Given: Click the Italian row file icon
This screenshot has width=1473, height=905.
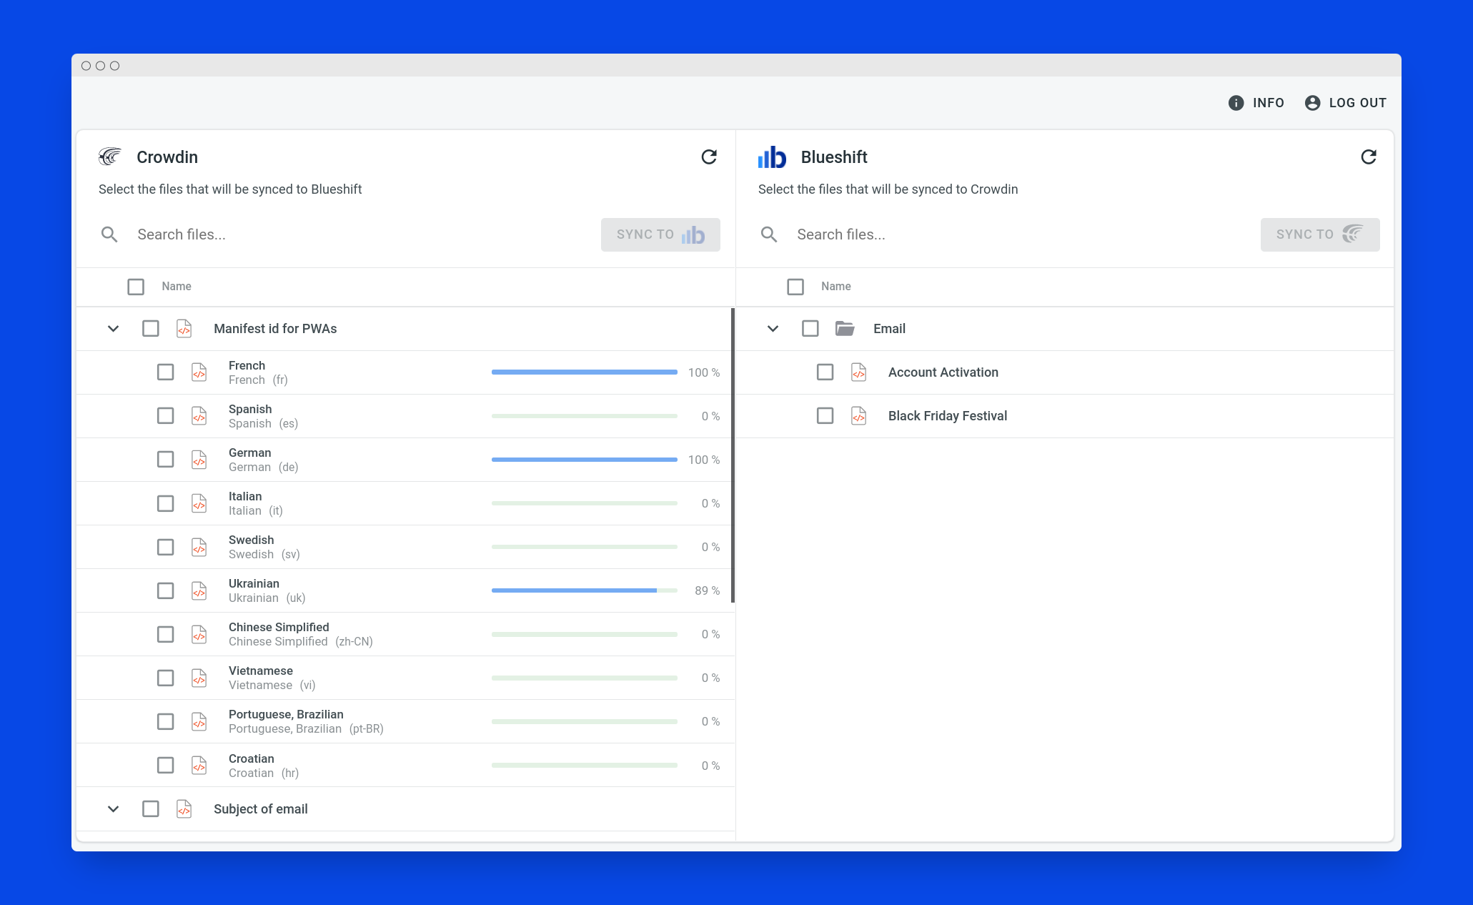Looking at the screenshot, I should click(199, 503).
